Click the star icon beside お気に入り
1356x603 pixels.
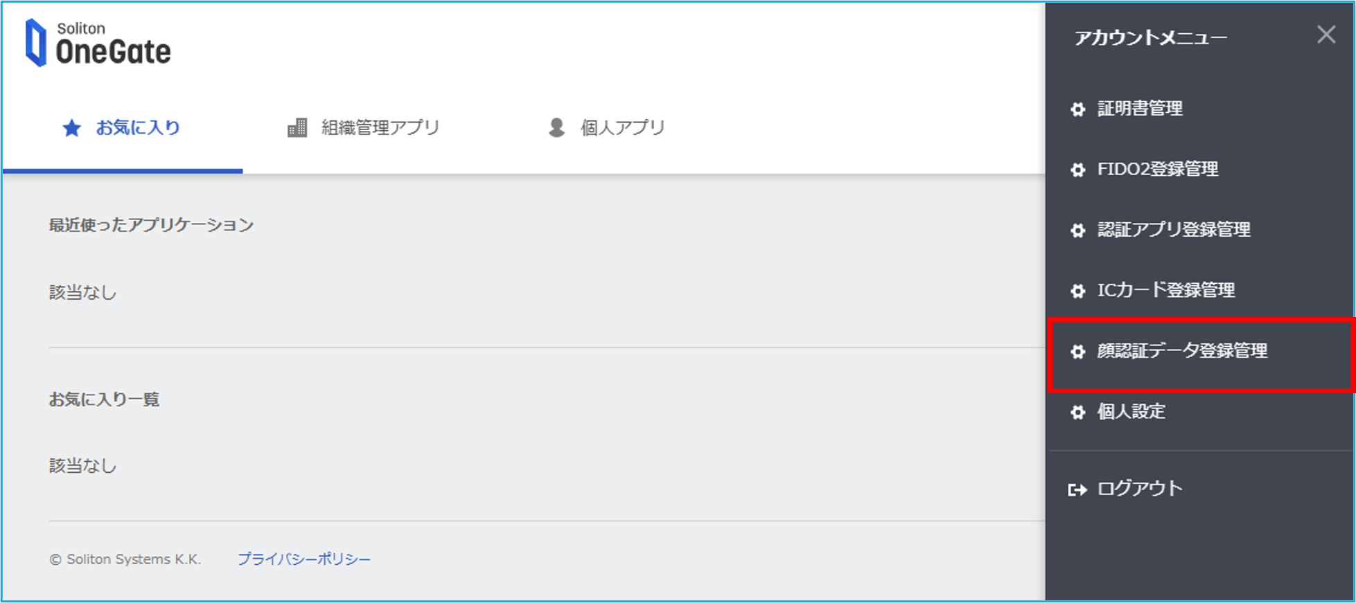click(x=71, y=128)
